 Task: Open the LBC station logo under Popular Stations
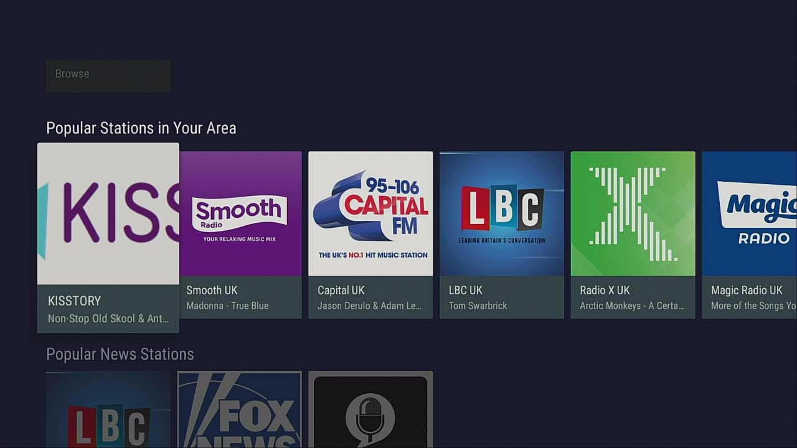(x=502, y=214)
